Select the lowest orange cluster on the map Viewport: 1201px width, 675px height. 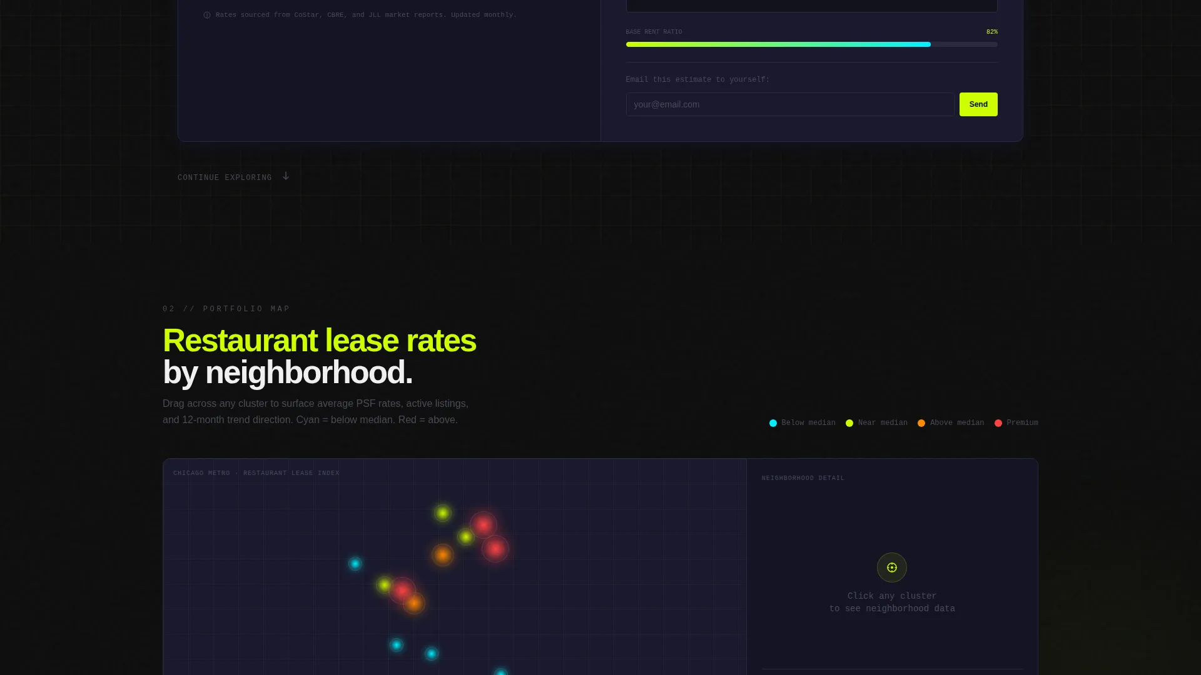[414, 603]
